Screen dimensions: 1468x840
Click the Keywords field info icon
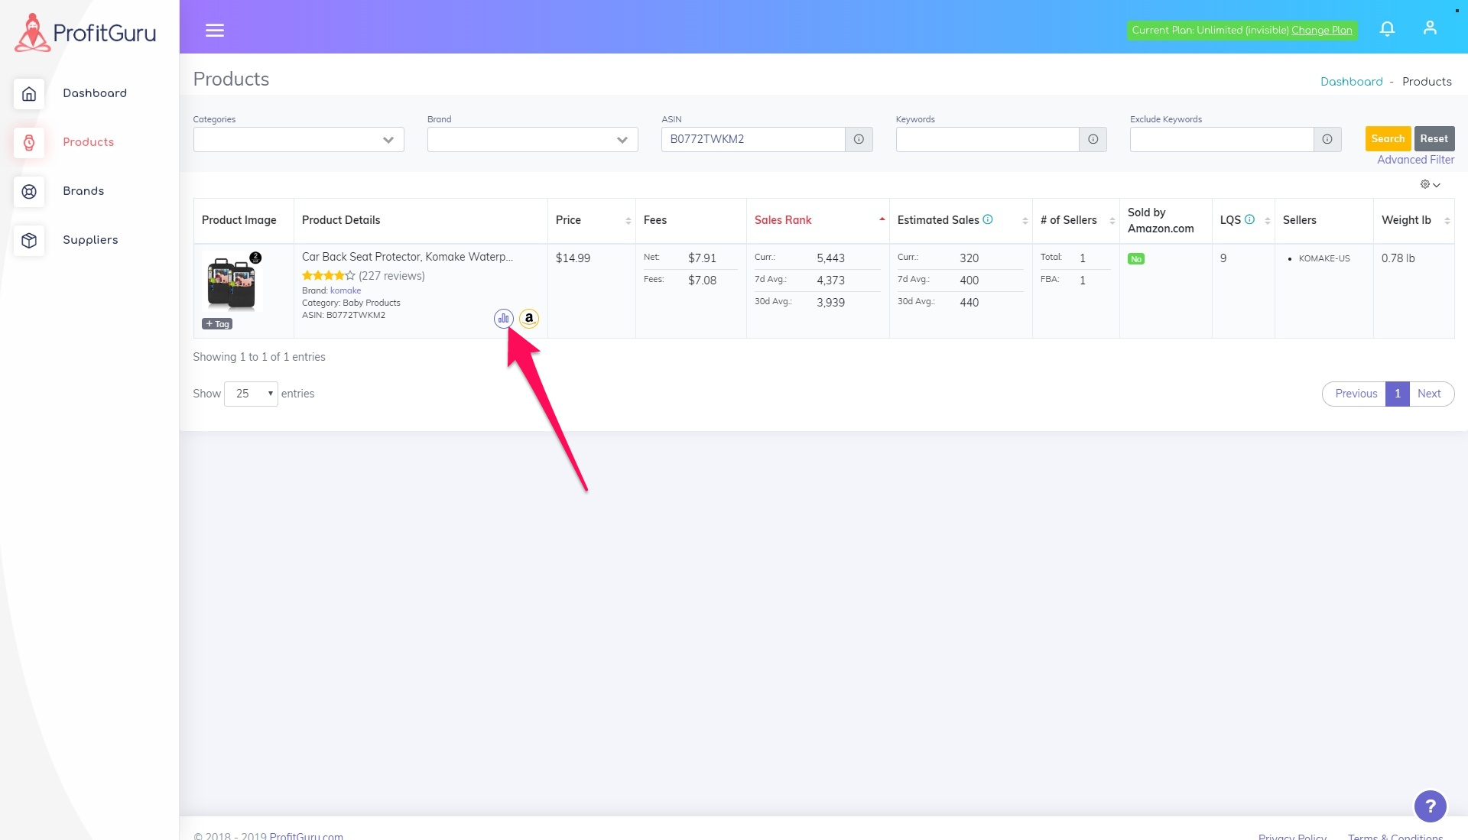coord(1093,139)
